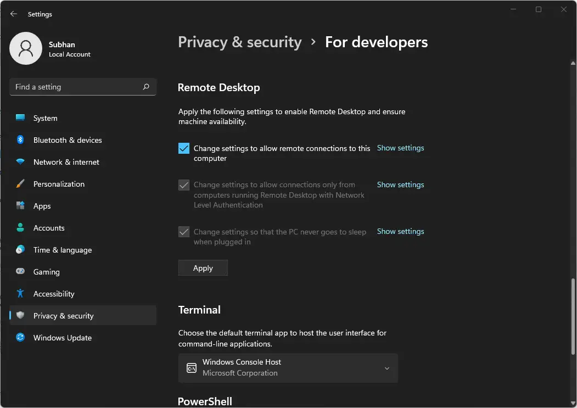The image size is (577, 408).
Task: Go to Privacy & security breadcrumb
Action: pyautogui.click(x=240, y=42)
